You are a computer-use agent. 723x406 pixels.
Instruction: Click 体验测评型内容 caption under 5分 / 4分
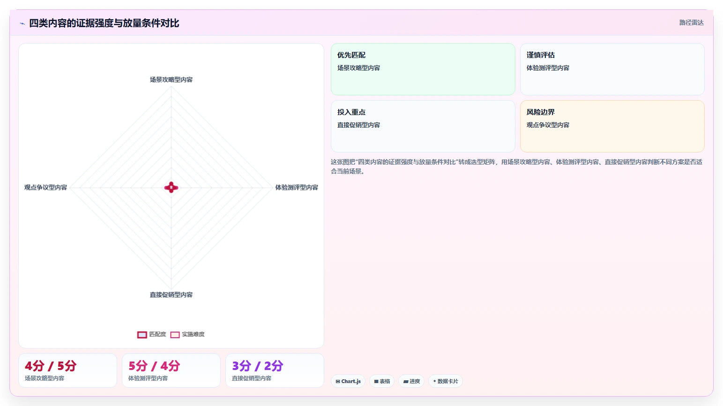point(148,378)
